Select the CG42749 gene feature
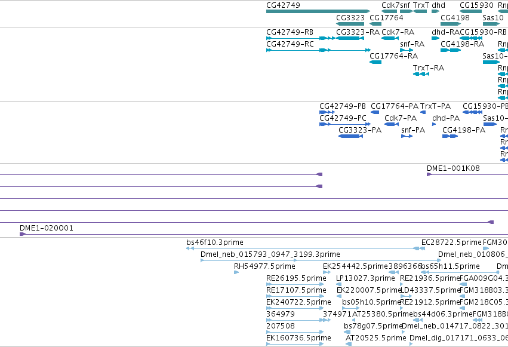508x347 pixels. [318, 11]
